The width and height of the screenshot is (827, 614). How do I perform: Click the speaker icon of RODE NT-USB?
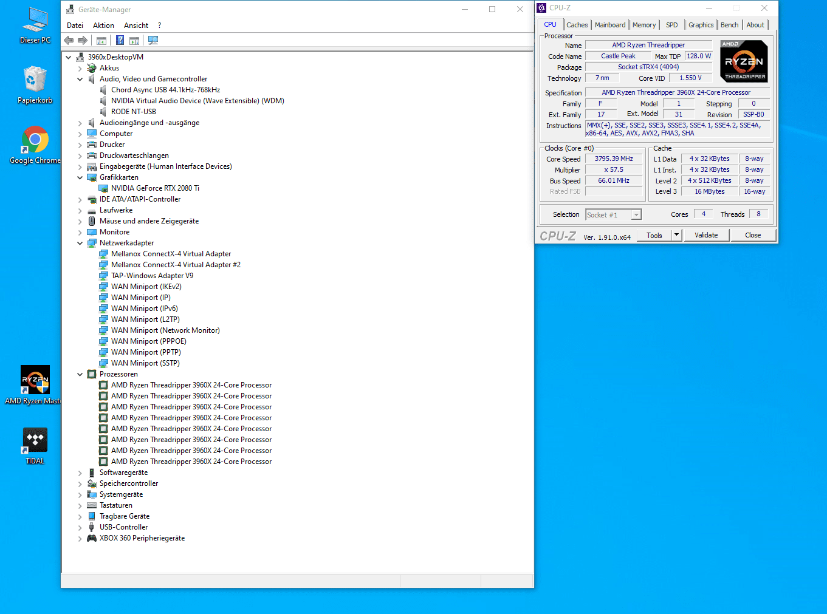pos(104,112)
